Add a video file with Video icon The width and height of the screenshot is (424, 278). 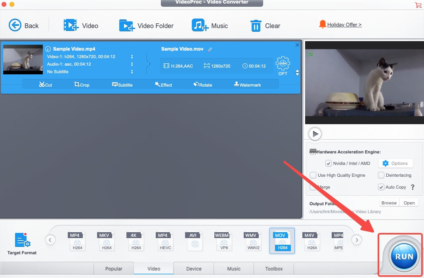(x=71, y=25)
